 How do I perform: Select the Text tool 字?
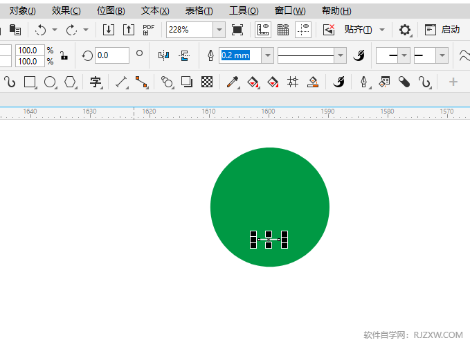click(x=96, y=82)
